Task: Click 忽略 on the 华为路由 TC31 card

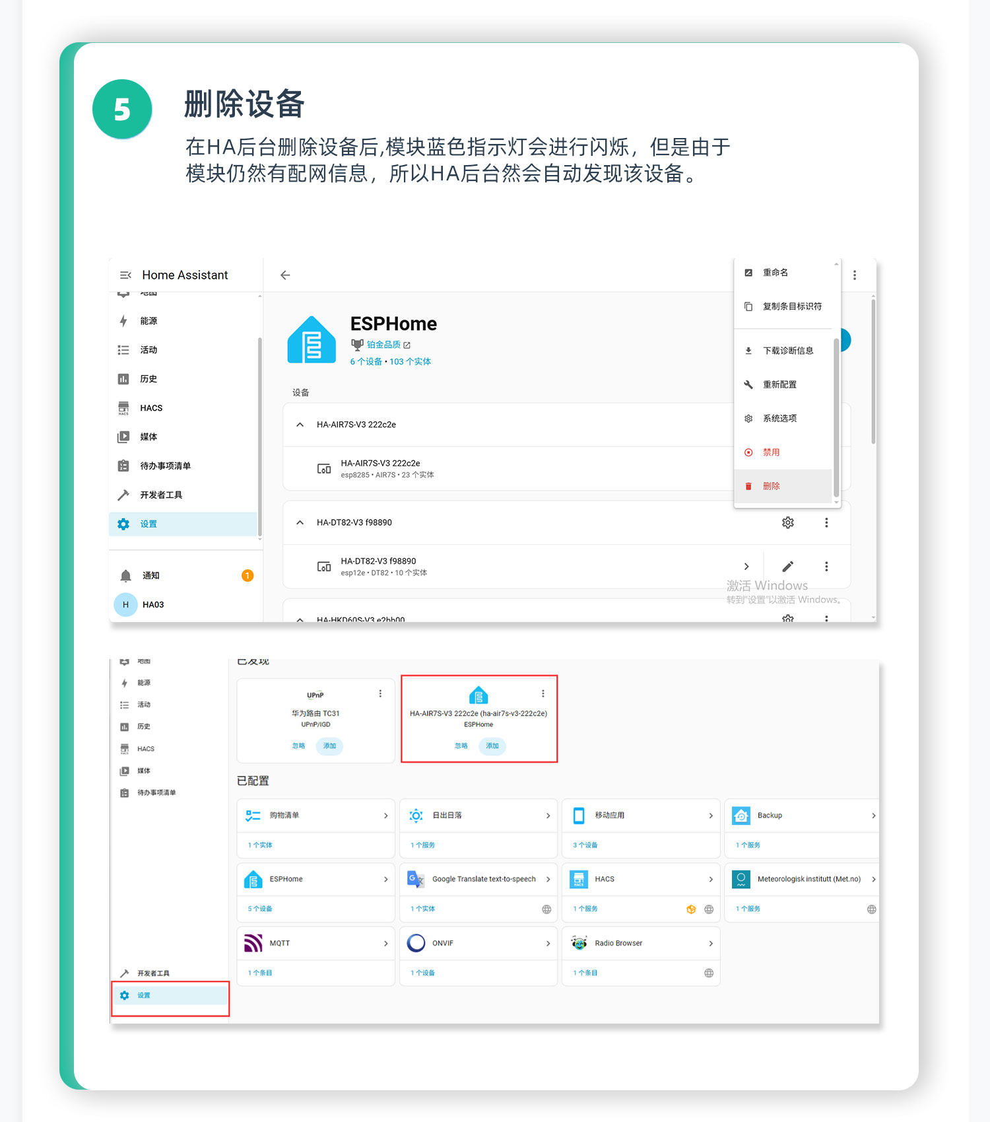Action: click(298, 746)
